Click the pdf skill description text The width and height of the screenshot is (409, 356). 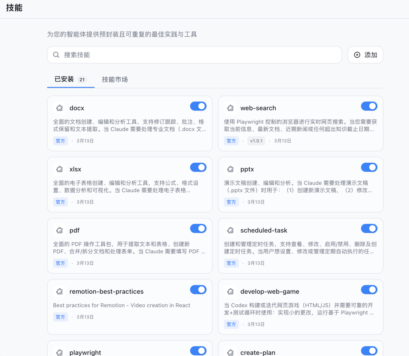click(x=129, y=248)
